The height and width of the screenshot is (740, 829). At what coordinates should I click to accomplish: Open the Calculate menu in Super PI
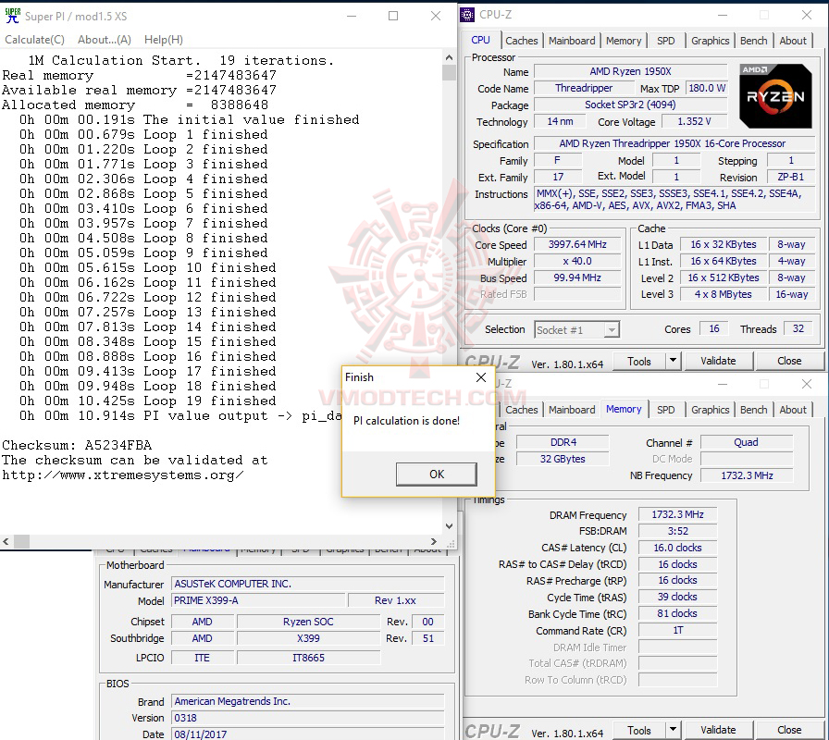(x=35, y=40)
